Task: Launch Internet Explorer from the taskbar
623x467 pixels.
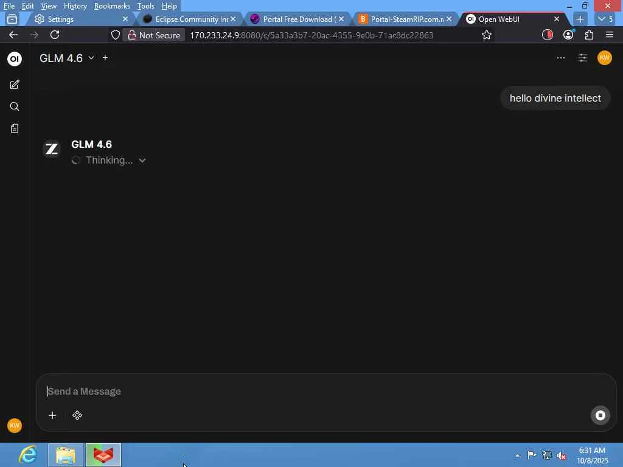Action: (x=28, y=455)
